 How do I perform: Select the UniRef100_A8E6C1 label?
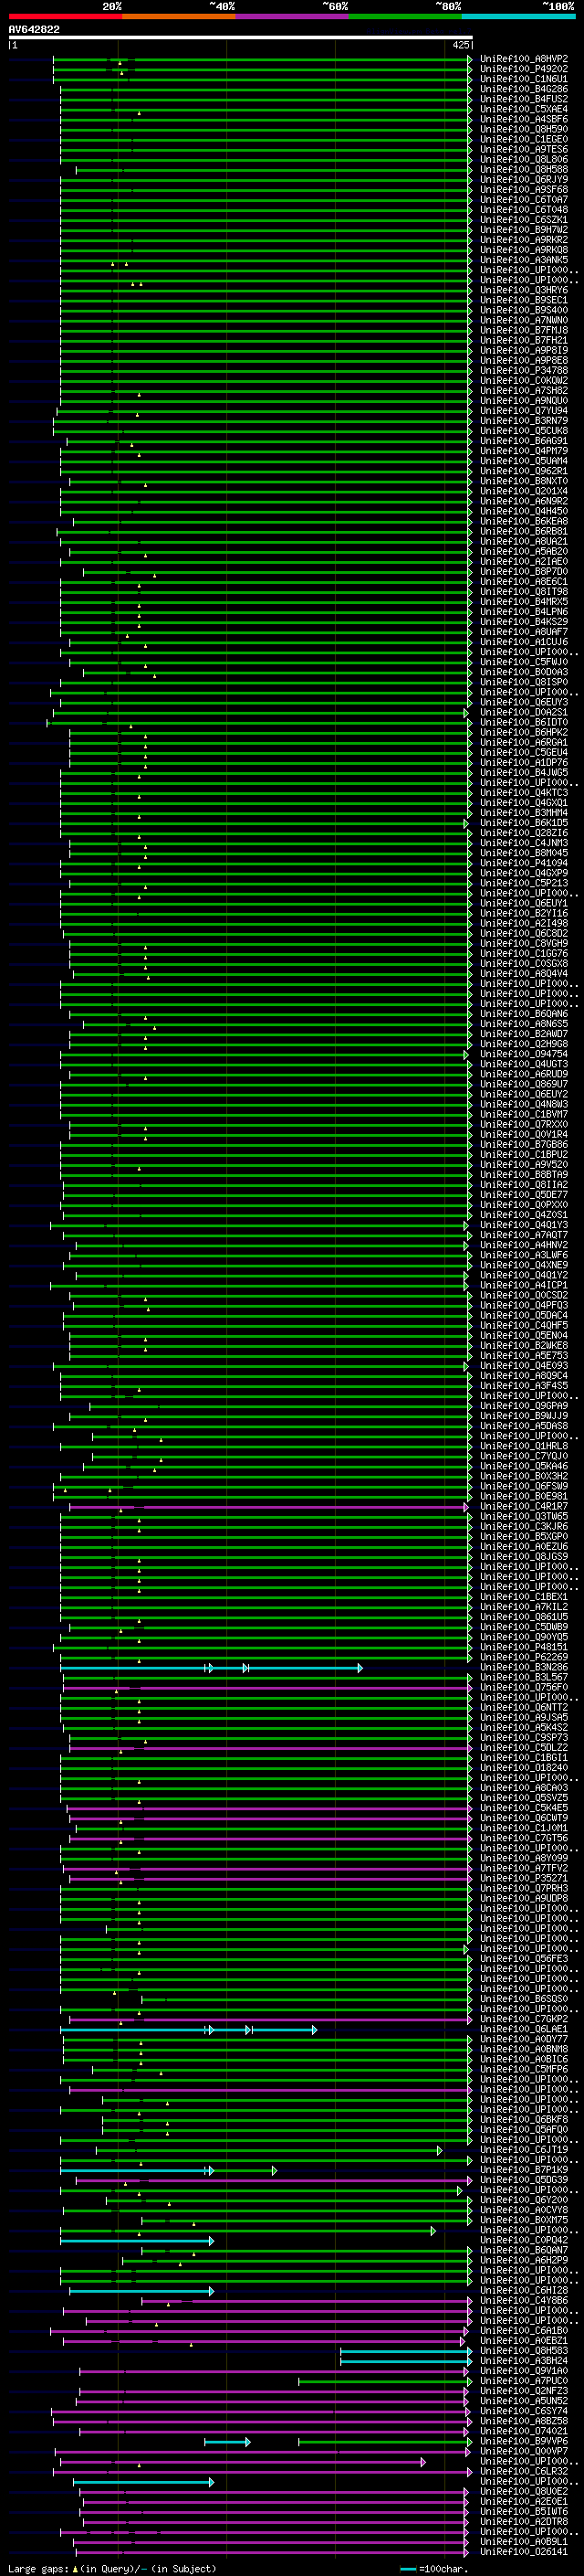(523, 581)
